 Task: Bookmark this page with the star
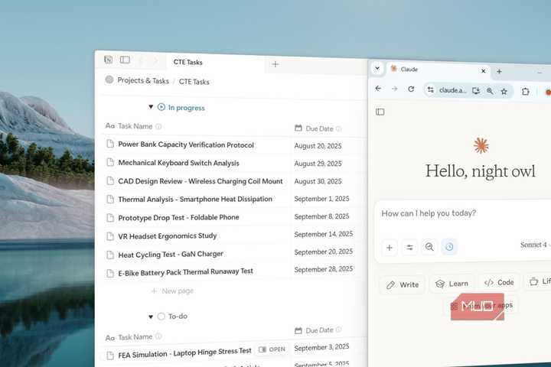click(x=504, y=92)
